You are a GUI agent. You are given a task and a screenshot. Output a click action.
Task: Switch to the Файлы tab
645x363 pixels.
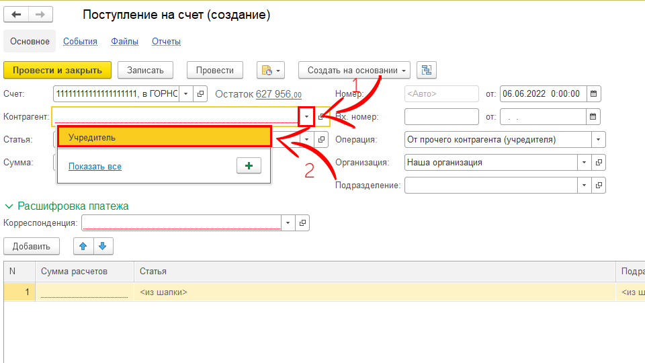(x=124, y=41)
